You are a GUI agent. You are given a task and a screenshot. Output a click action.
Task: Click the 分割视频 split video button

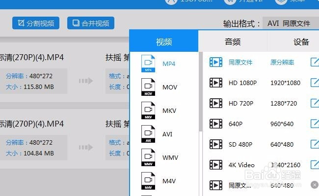[36, 23]
